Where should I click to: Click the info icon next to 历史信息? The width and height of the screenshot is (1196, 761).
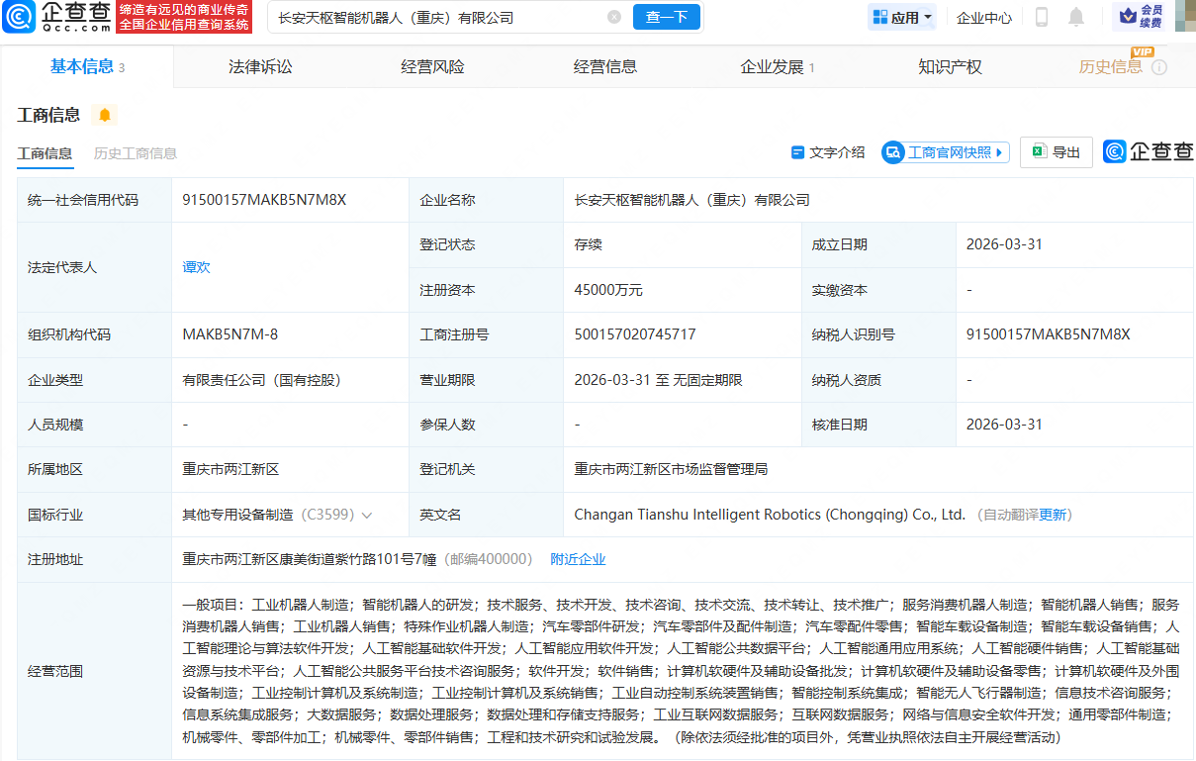pyautogui.click(x=1157, y=67)
